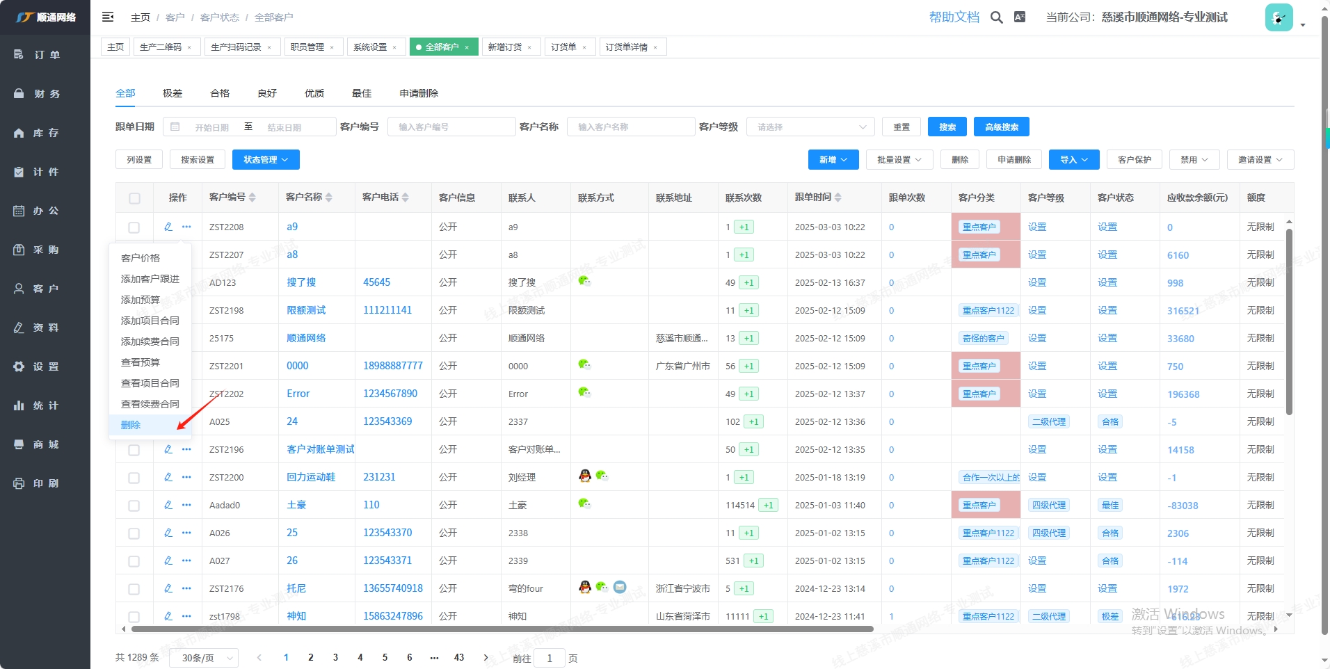Image resolution: width=1330 pixels, height=669 pixels.
Task: Click the 重置 button
Action: (902, 127)
